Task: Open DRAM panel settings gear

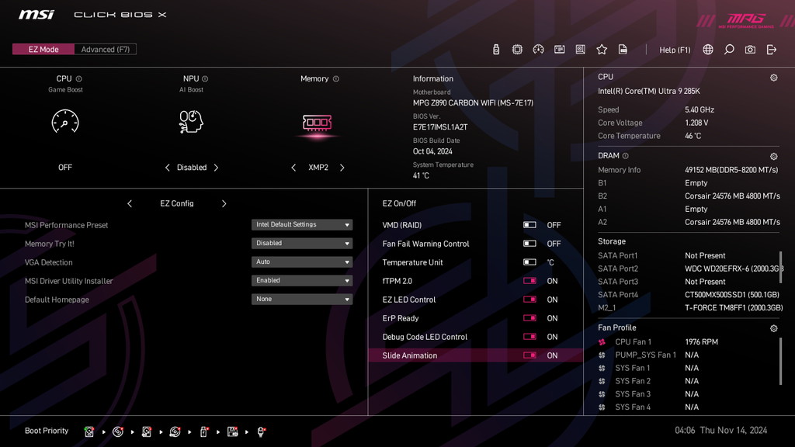Action: click(774, 156)
